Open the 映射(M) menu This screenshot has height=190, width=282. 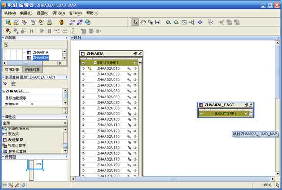[10, 13]
